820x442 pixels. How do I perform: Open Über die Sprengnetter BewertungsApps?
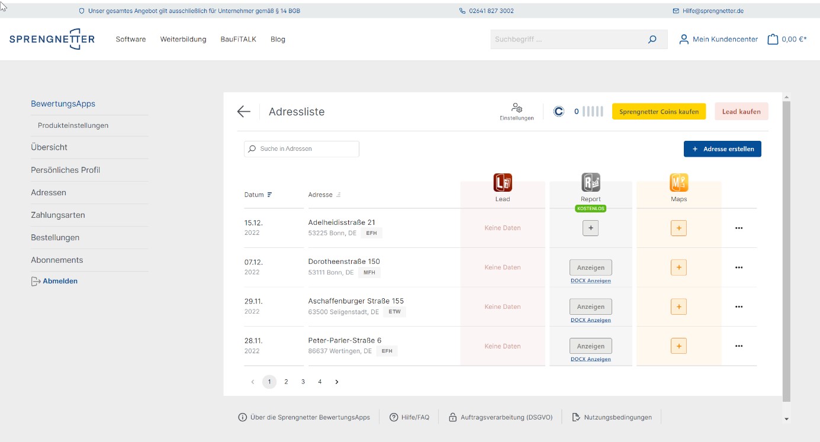(x=304, y=417)
